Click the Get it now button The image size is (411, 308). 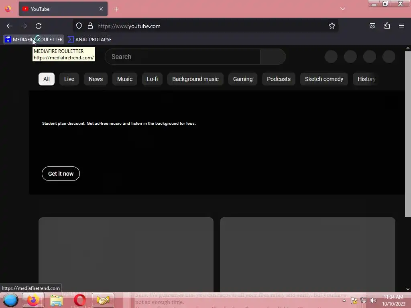point(61,174)
